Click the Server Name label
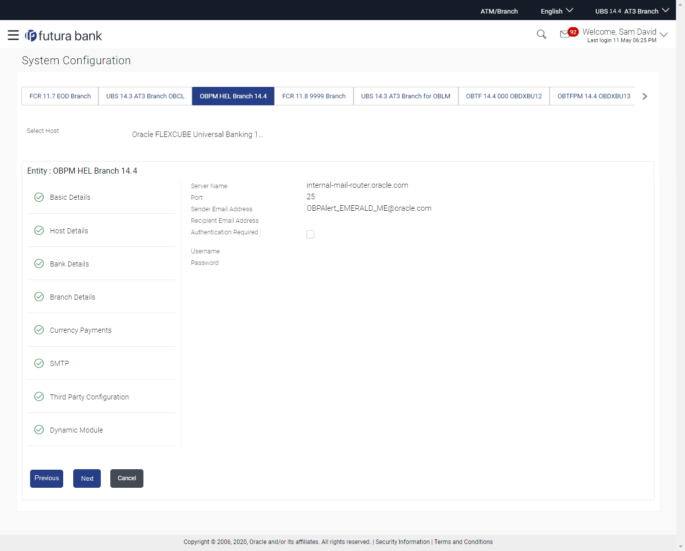 [209, 186]
